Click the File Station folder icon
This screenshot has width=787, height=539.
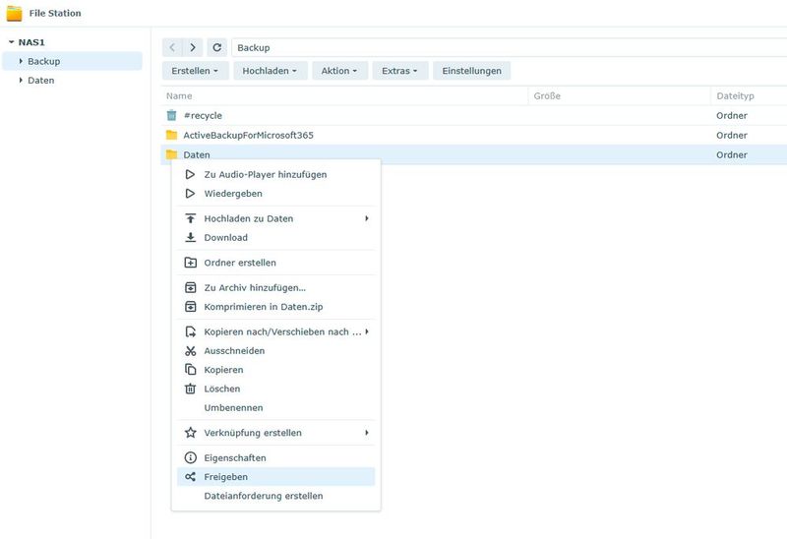[14, 13]
